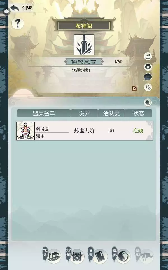The width and height of the screenshot is (168, 270).
Task: Open the alliance settings gear
Action: click(x=148, y=67)
